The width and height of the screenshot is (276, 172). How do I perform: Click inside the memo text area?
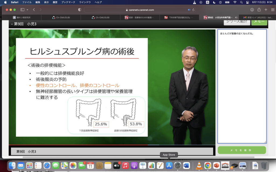pos(242,86)
